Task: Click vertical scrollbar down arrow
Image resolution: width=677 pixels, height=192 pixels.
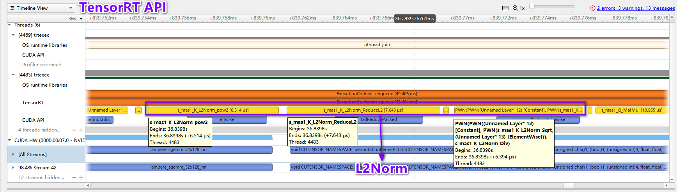Action: point(672,180)
